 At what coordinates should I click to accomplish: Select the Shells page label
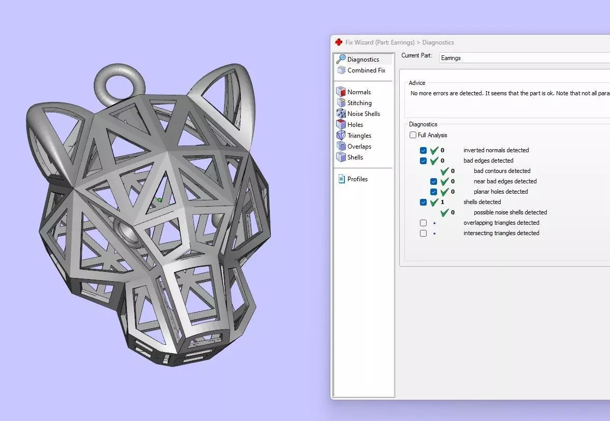click(x=355, y=157)
